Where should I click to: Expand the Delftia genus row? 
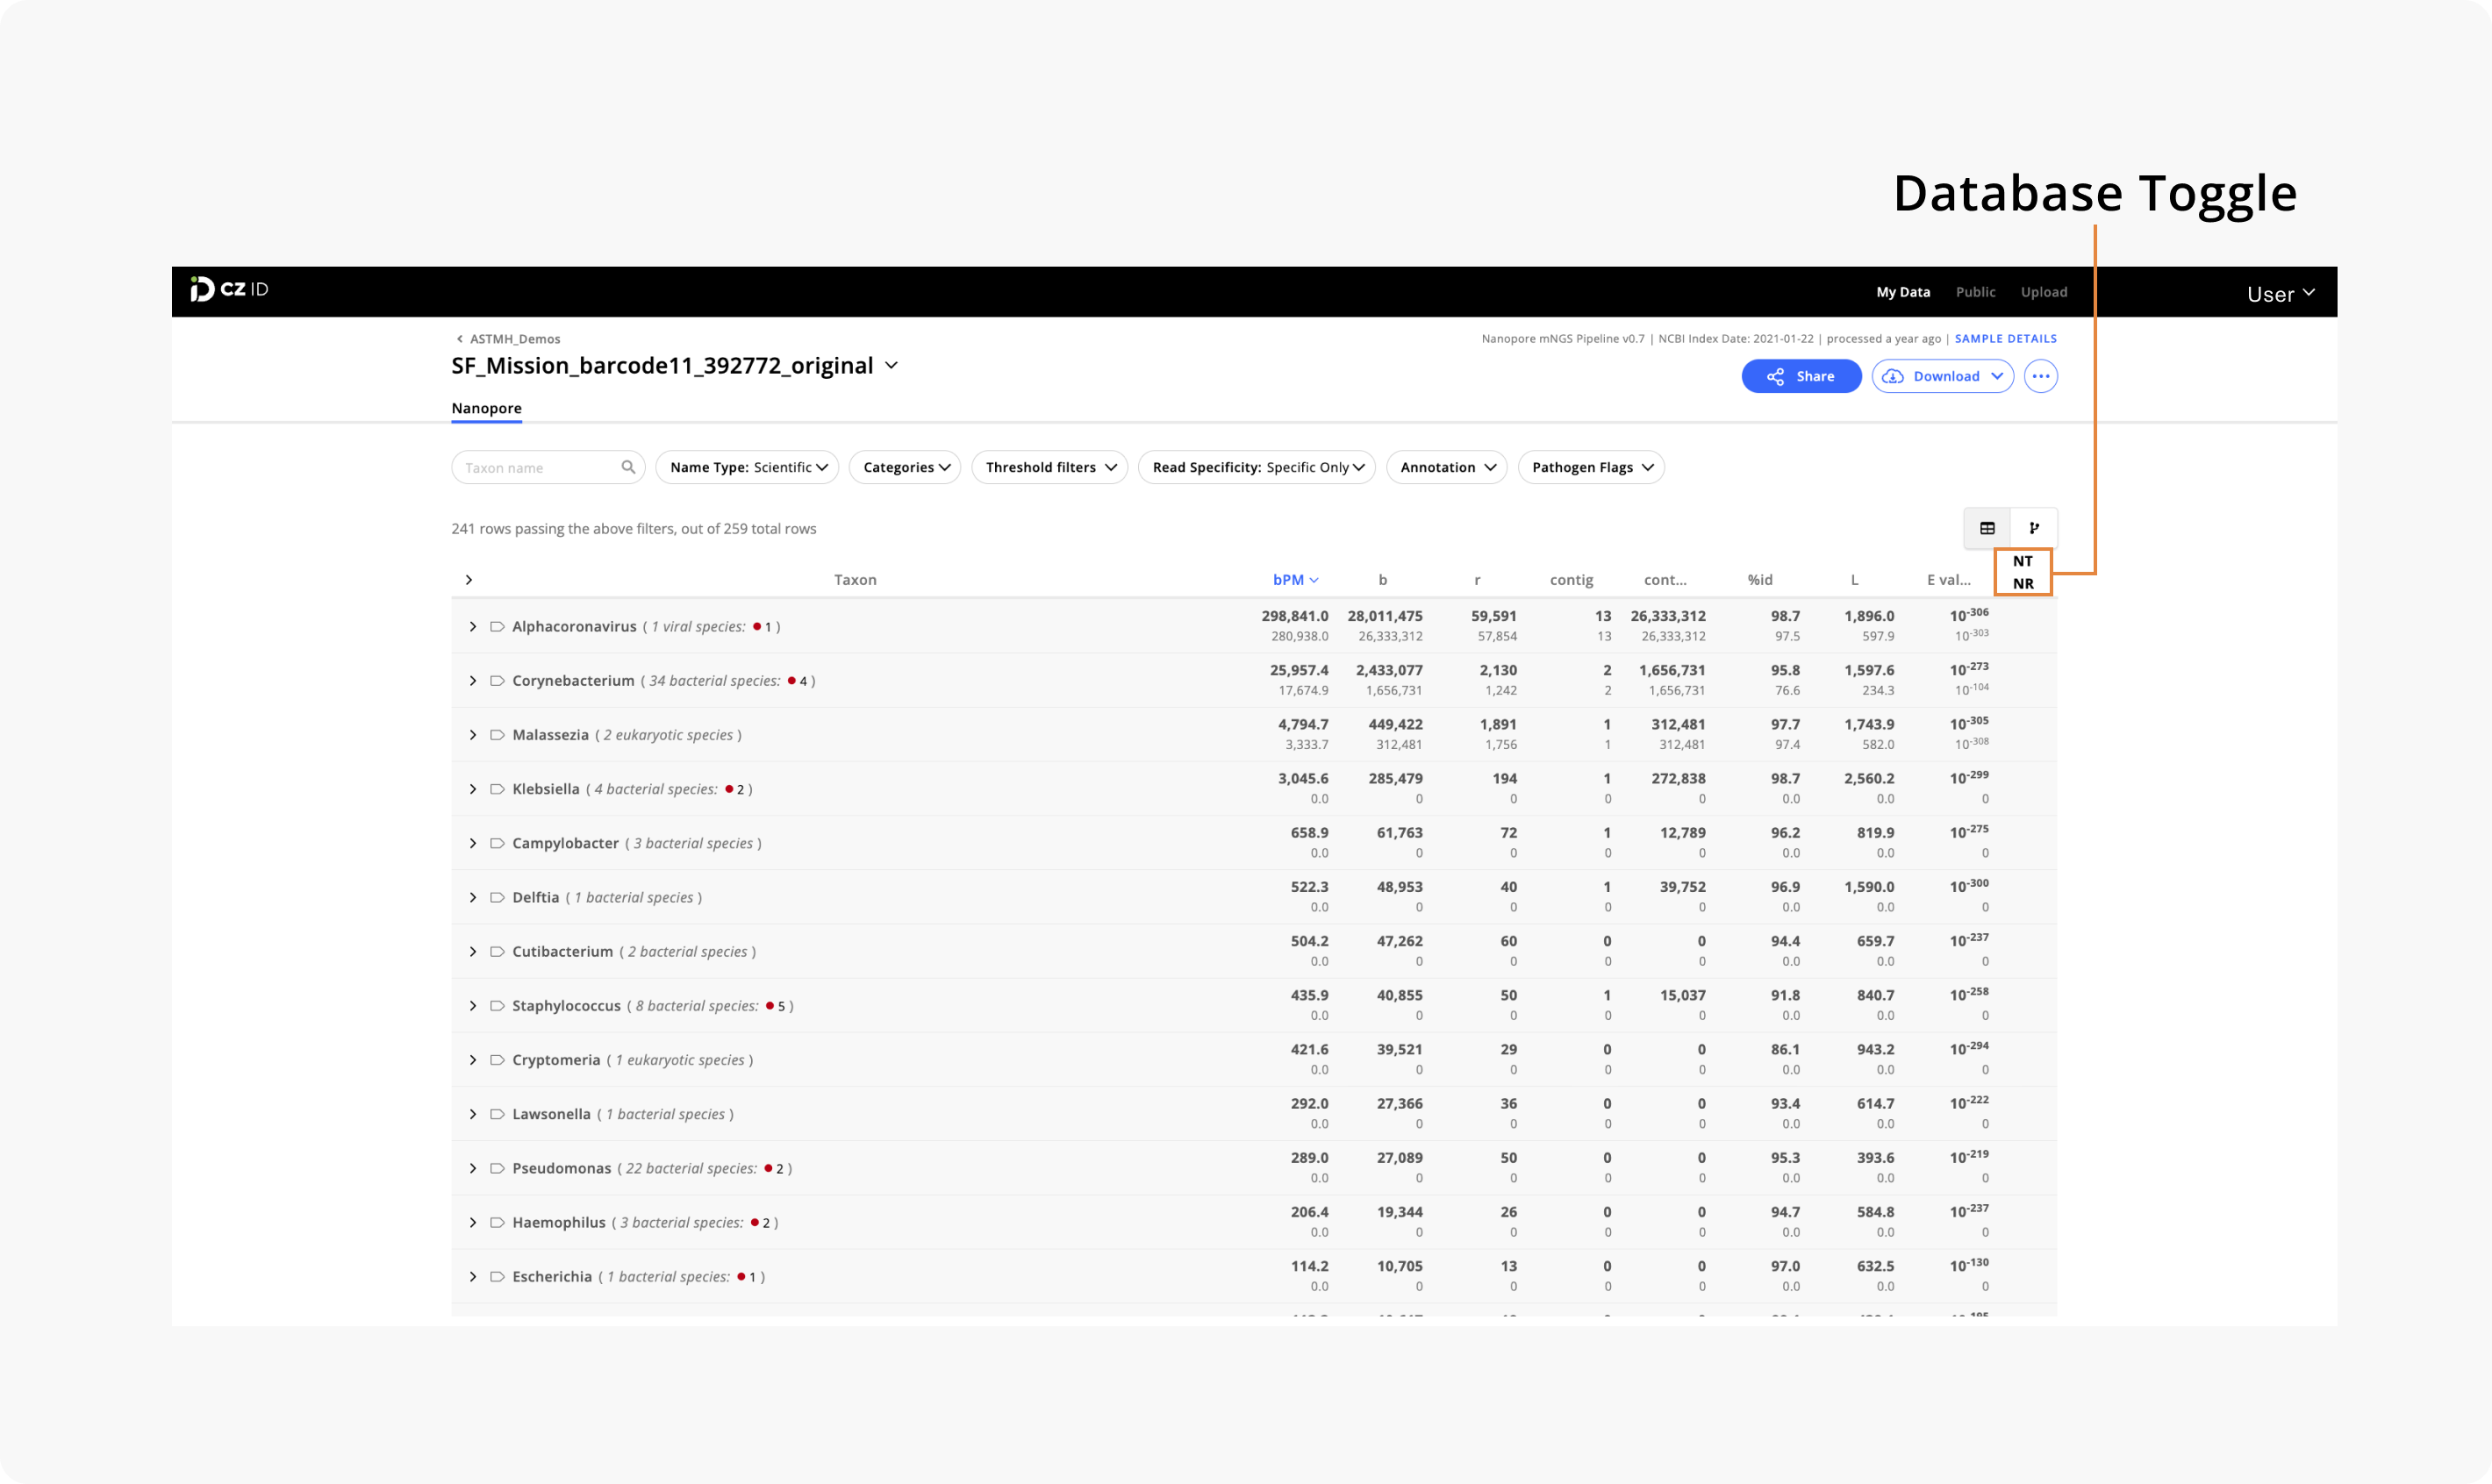coord(472,897)
